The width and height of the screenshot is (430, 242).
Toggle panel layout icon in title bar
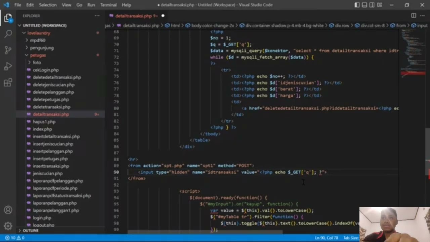[364, 5]
